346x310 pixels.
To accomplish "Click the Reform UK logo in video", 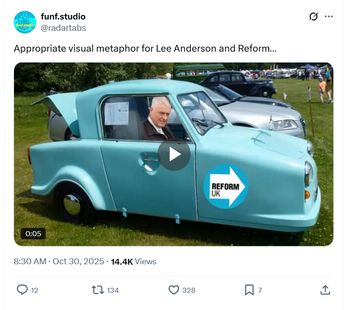I will (226, 186).
